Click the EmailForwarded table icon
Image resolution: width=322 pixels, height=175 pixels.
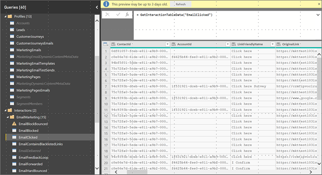(14, 164)
